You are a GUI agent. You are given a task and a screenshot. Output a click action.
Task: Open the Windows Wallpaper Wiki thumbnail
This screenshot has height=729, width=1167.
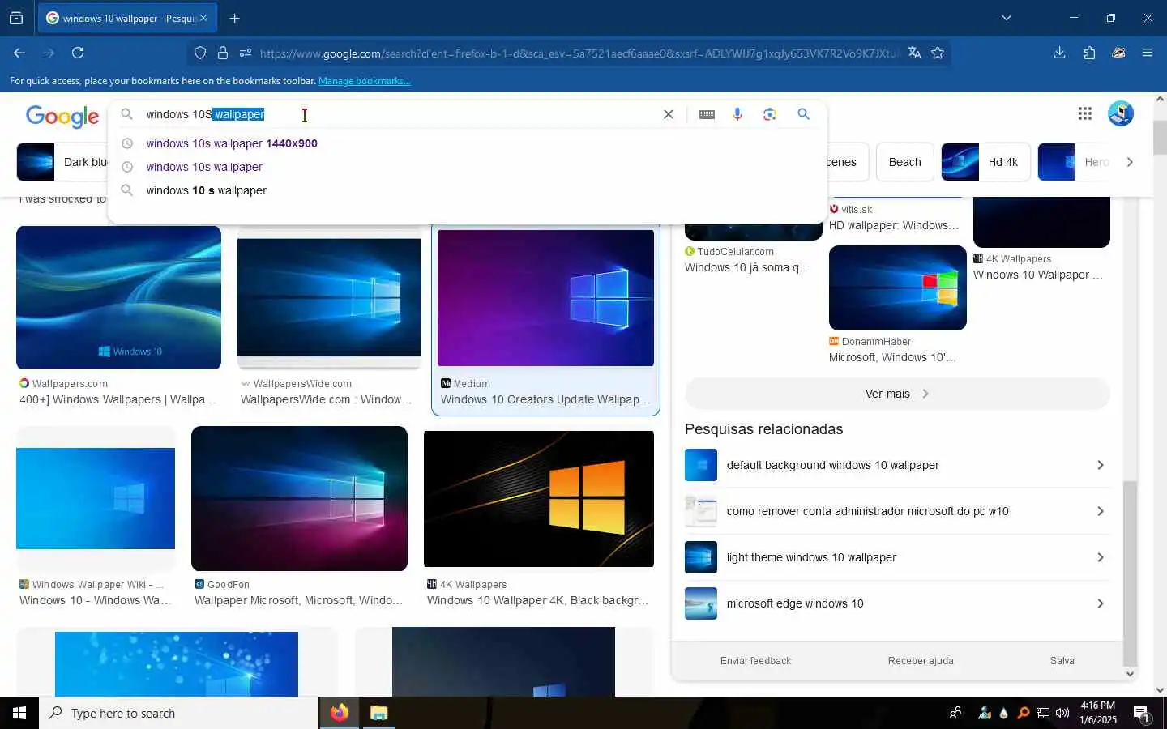[x=96, y=498]
